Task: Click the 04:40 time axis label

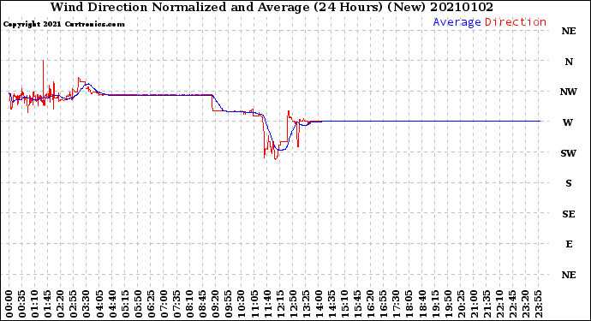Action: click(x=113, y=304)
